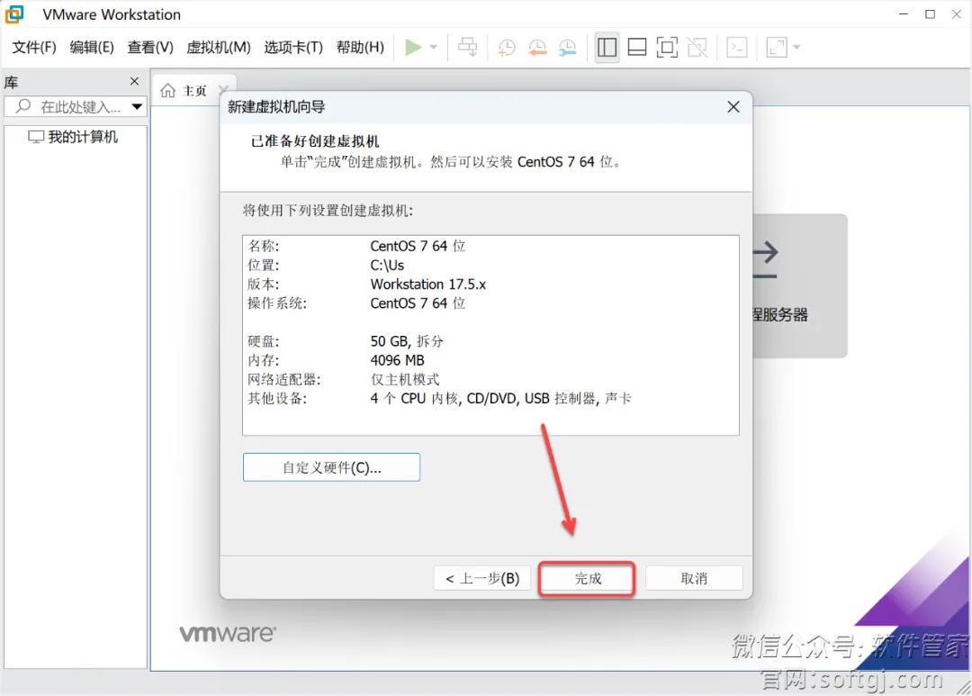Image resolution: width=972 pixels, height=696 pixels.
Task: Click the 位置 value C:\Us
Action: coord(387,266)
